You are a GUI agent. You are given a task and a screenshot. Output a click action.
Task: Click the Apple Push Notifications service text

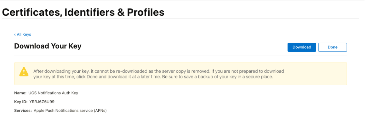tap(63, 111)
